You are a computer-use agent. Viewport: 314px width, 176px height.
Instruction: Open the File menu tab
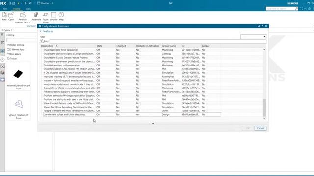pyautogui.click(x=5, y=9)
